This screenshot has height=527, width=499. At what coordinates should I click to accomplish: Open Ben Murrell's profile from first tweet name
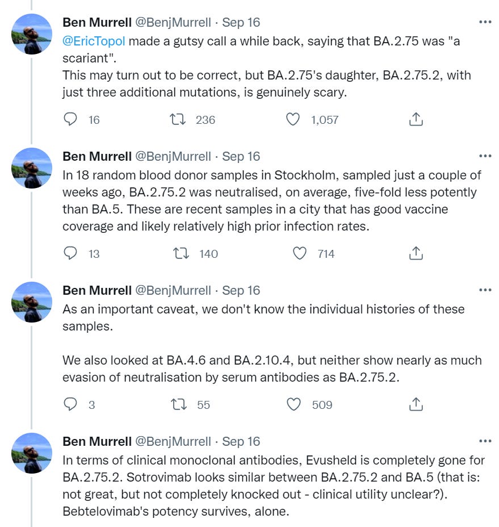(97, 22)
